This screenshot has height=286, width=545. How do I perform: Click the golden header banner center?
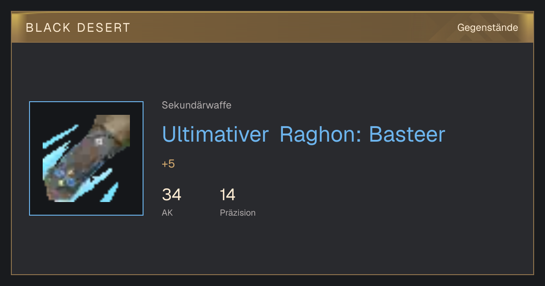(272, 27)
